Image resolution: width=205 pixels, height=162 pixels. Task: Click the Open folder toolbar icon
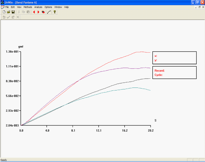tap(8, 12)
